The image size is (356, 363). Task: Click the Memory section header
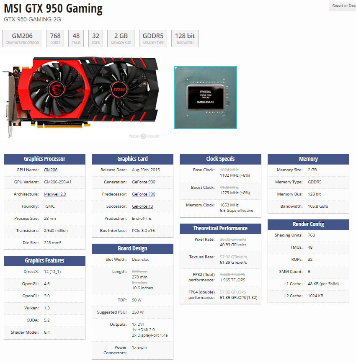(308, 159)
